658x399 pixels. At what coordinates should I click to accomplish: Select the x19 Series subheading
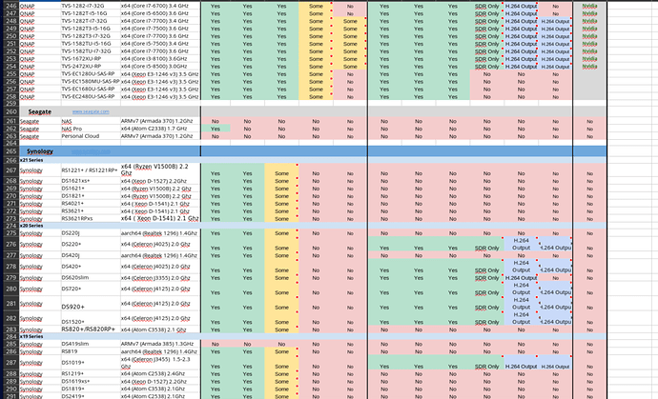(x=31, y=336)
